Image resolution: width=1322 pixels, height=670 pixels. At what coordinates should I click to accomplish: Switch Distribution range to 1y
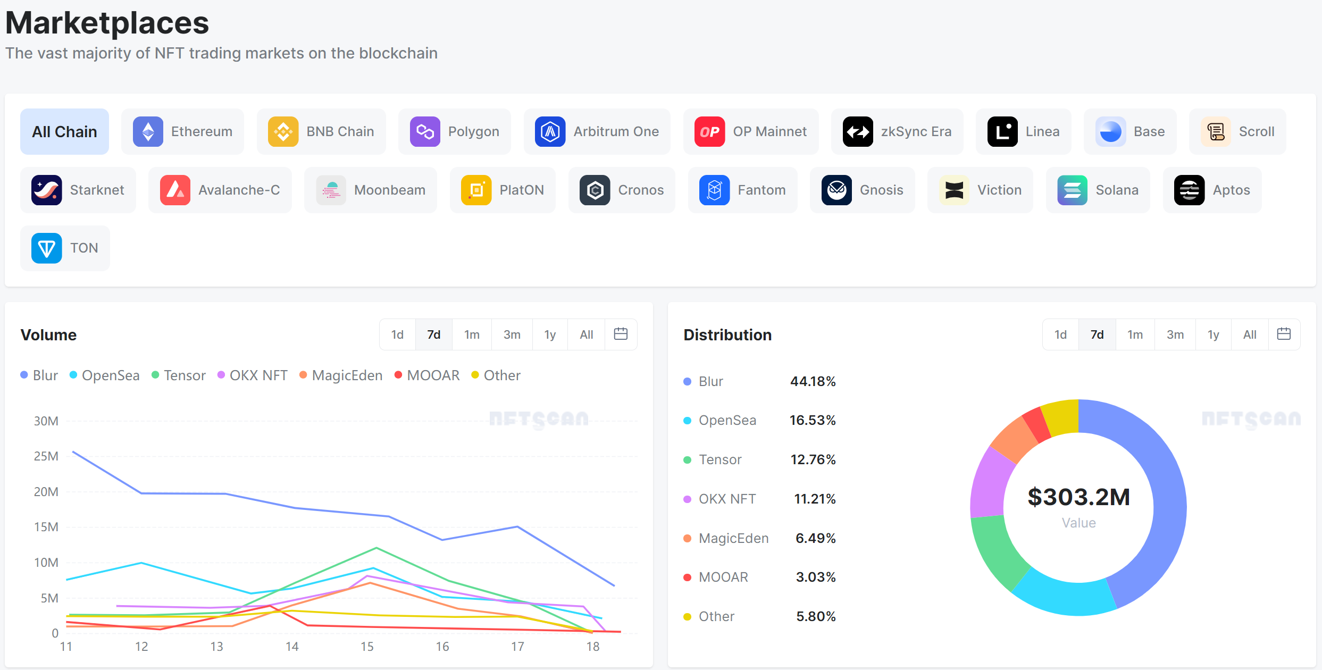(x=1213, y=334)
